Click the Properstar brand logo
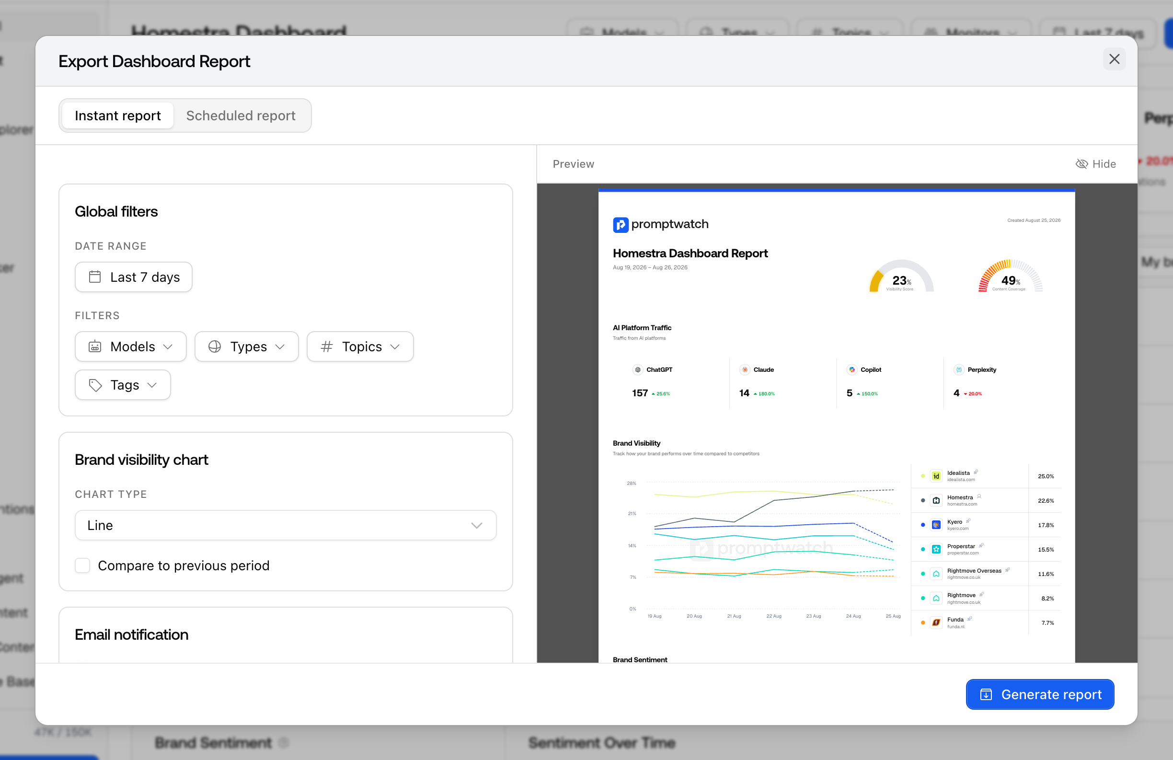 pyautogui.click(x=936, y=550)
